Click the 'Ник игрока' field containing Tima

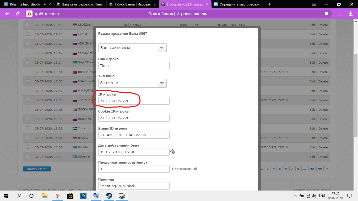(134, 66)
